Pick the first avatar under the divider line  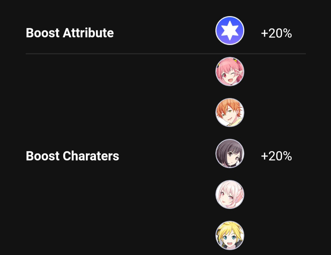click(x=230, y=71)
